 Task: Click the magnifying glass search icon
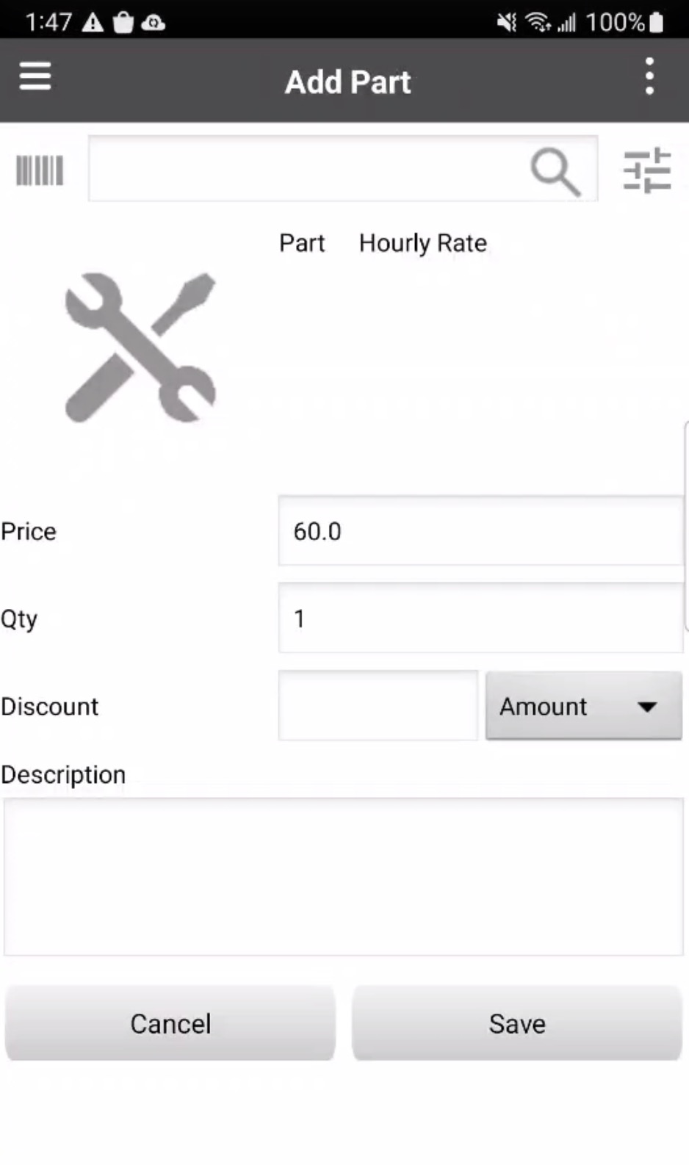click(x=555, y=172)
